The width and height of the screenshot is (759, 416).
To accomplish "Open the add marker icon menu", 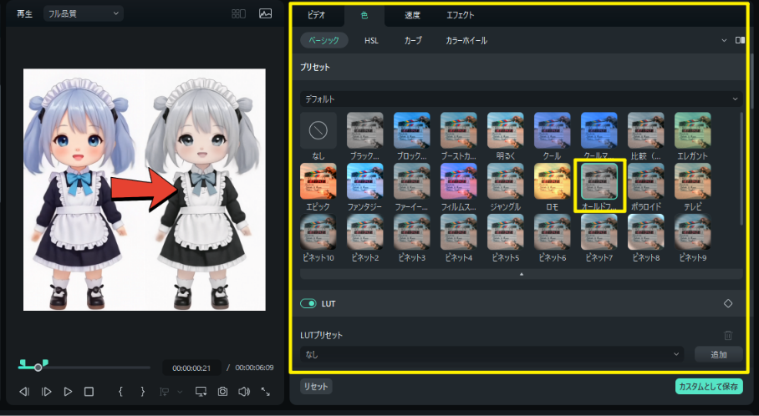I will point(164,391).
